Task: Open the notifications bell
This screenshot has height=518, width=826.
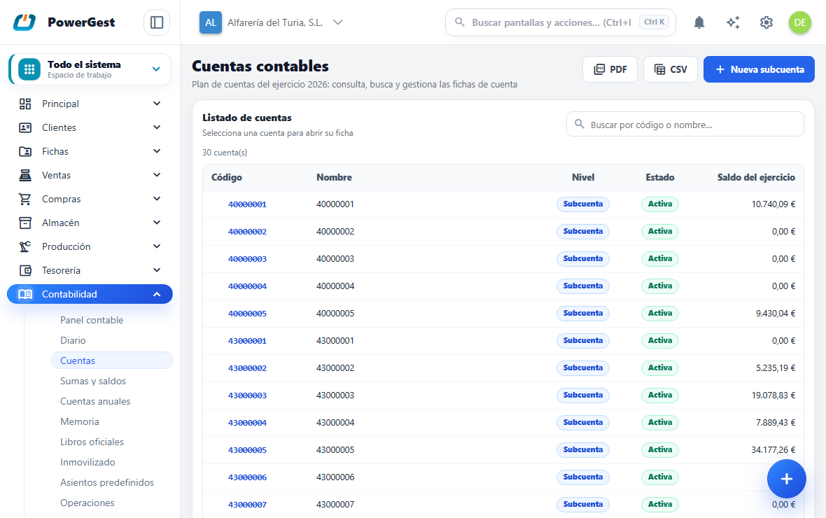Action: [x=699, y=22]
